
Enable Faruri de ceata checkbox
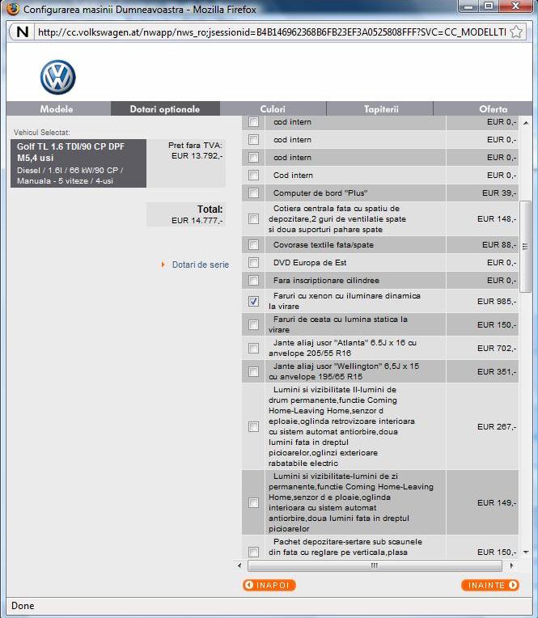(x=253, y=324)
